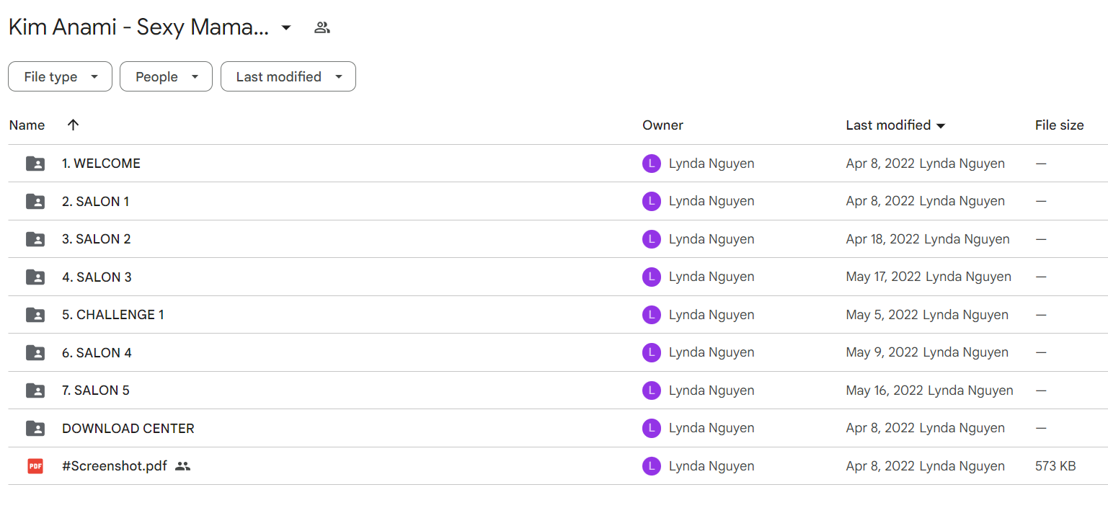The height and width of the screenshot is (531, 1108).
Task: Click owner avatar in #Screenshot.pdf row
Action: tap(652, 466)
